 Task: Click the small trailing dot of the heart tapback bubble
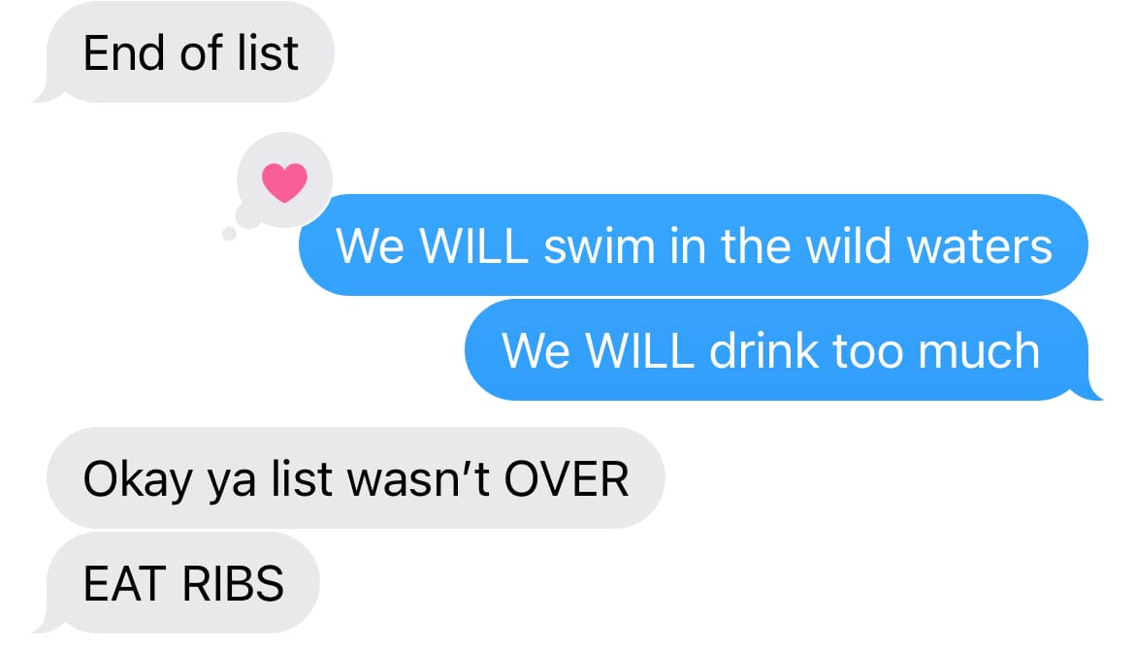tap(230, 234)
